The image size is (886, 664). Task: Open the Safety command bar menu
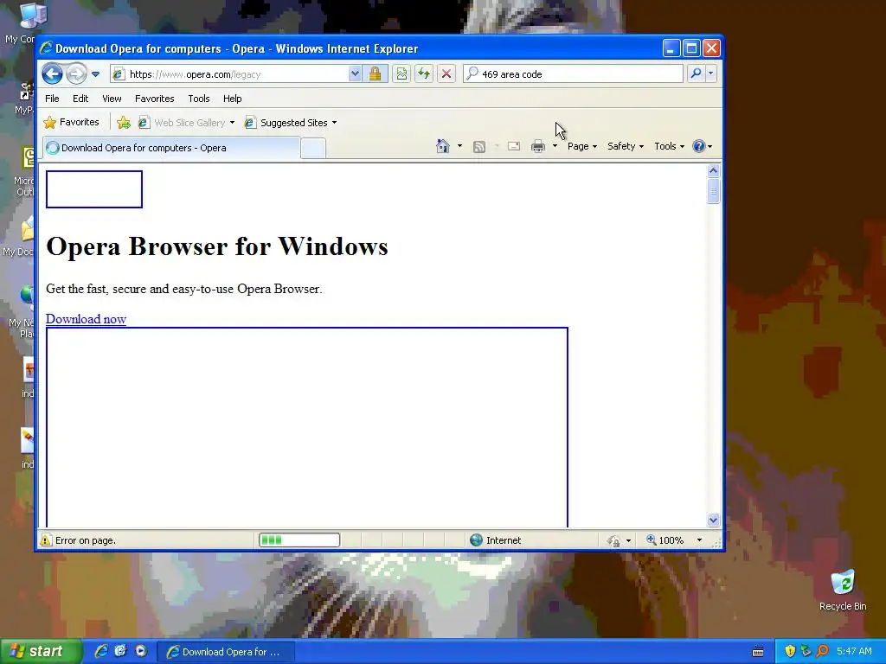pos(625,146)
